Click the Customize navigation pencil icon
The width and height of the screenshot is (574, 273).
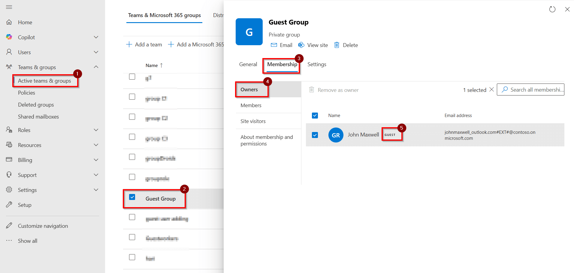click(9, 225)
